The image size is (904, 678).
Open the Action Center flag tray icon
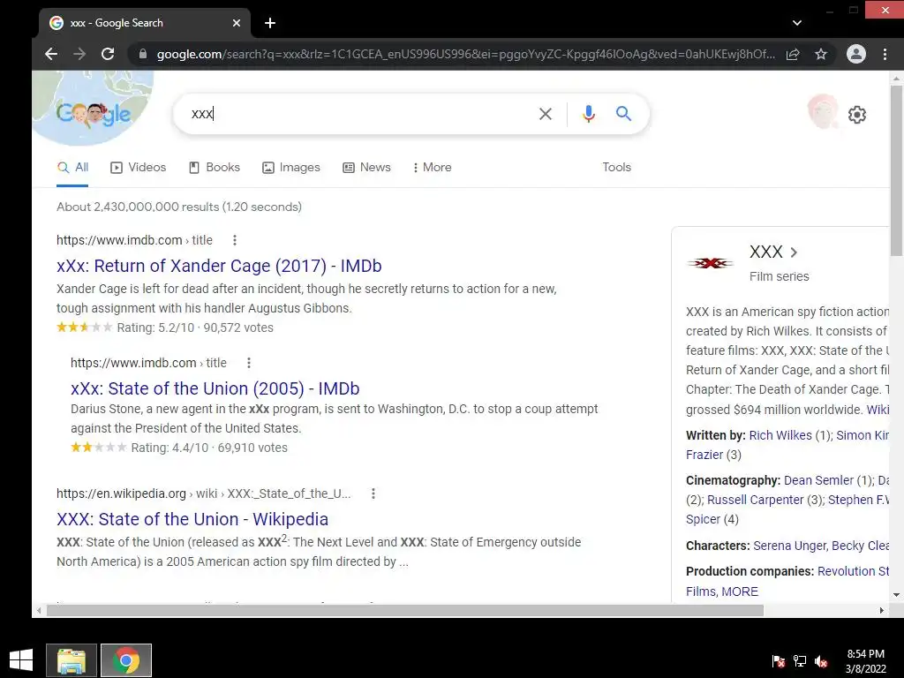[x=779, y=661]
